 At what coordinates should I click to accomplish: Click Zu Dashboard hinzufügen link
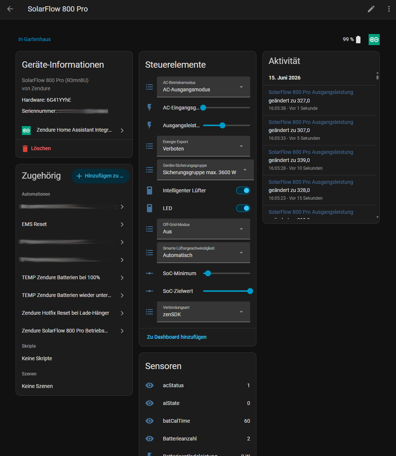pos(177,337)
